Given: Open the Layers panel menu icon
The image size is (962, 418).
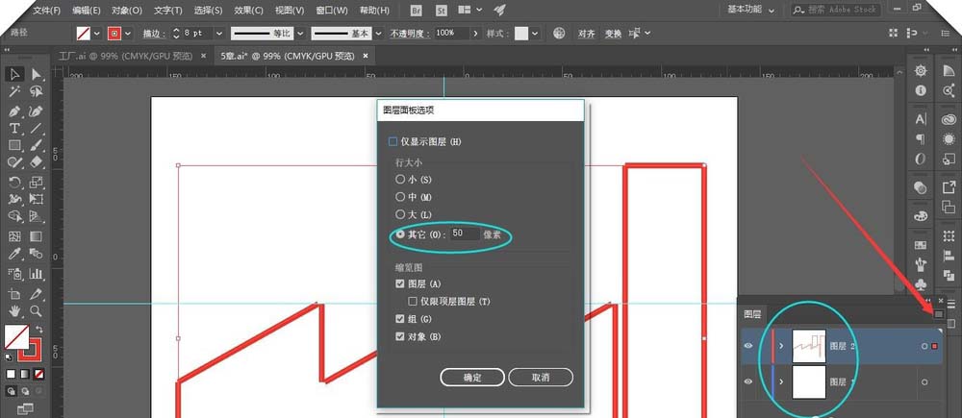Looking at the screenshot, I should [941, 313].
